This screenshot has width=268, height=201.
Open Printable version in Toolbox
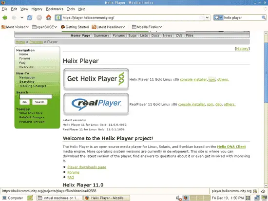32,122
